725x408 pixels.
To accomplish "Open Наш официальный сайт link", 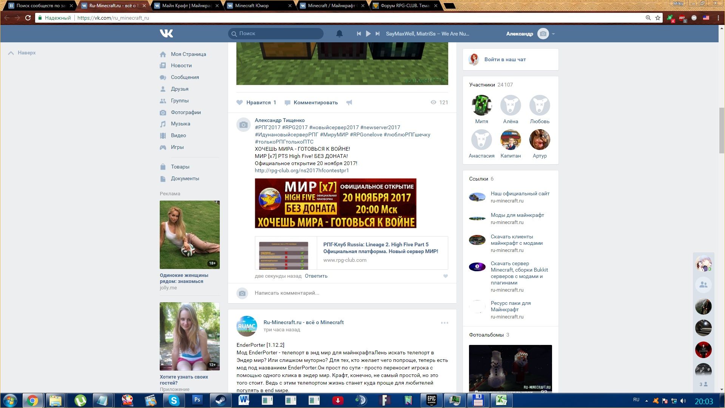I will pos(520,193).
